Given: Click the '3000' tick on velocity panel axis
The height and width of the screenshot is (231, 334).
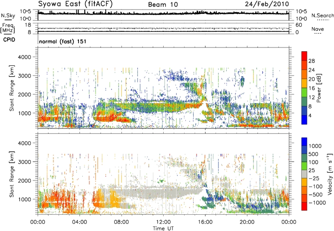Looking at the screenshot, I should [25, 162].
